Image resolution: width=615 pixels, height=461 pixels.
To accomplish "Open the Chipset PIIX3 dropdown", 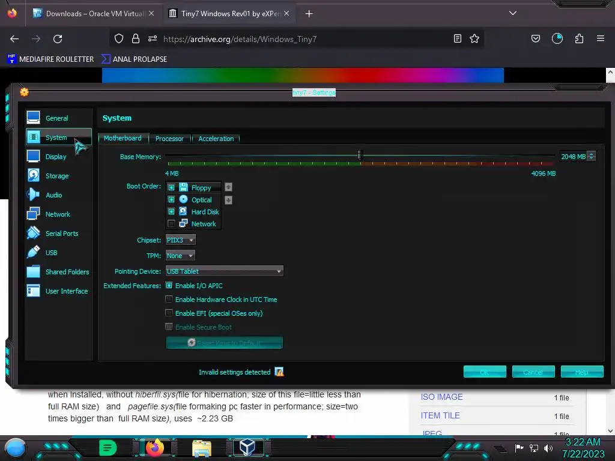I will [180, 240].
